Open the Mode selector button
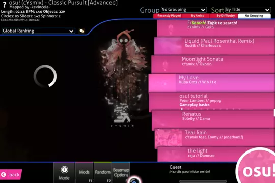 point(64,173)
